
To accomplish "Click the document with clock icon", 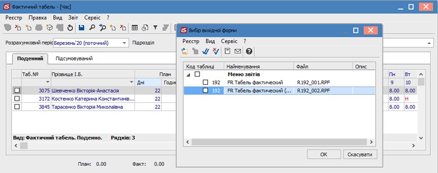I will [145, 27].
